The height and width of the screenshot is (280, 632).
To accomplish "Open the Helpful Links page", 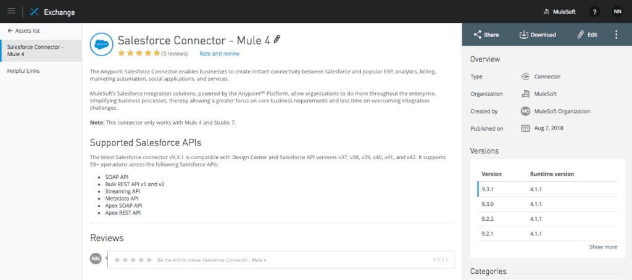I will tap(23, 71).
